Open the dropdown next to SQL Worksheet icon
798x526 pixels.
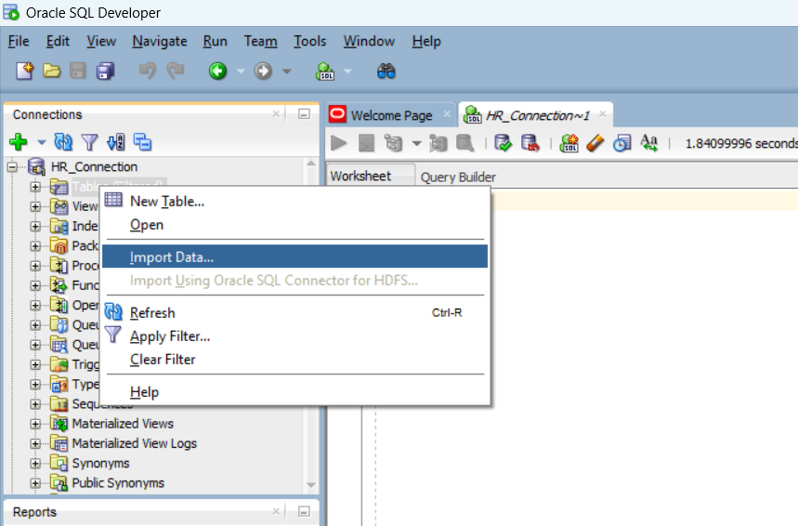click(348, 72)
